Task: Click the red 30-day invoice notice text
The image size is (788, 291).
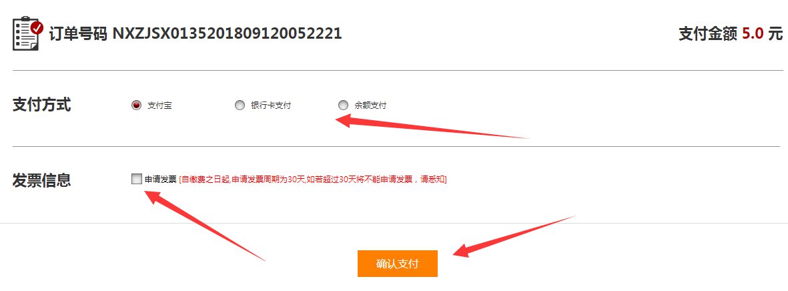Action: click(313, 179)
